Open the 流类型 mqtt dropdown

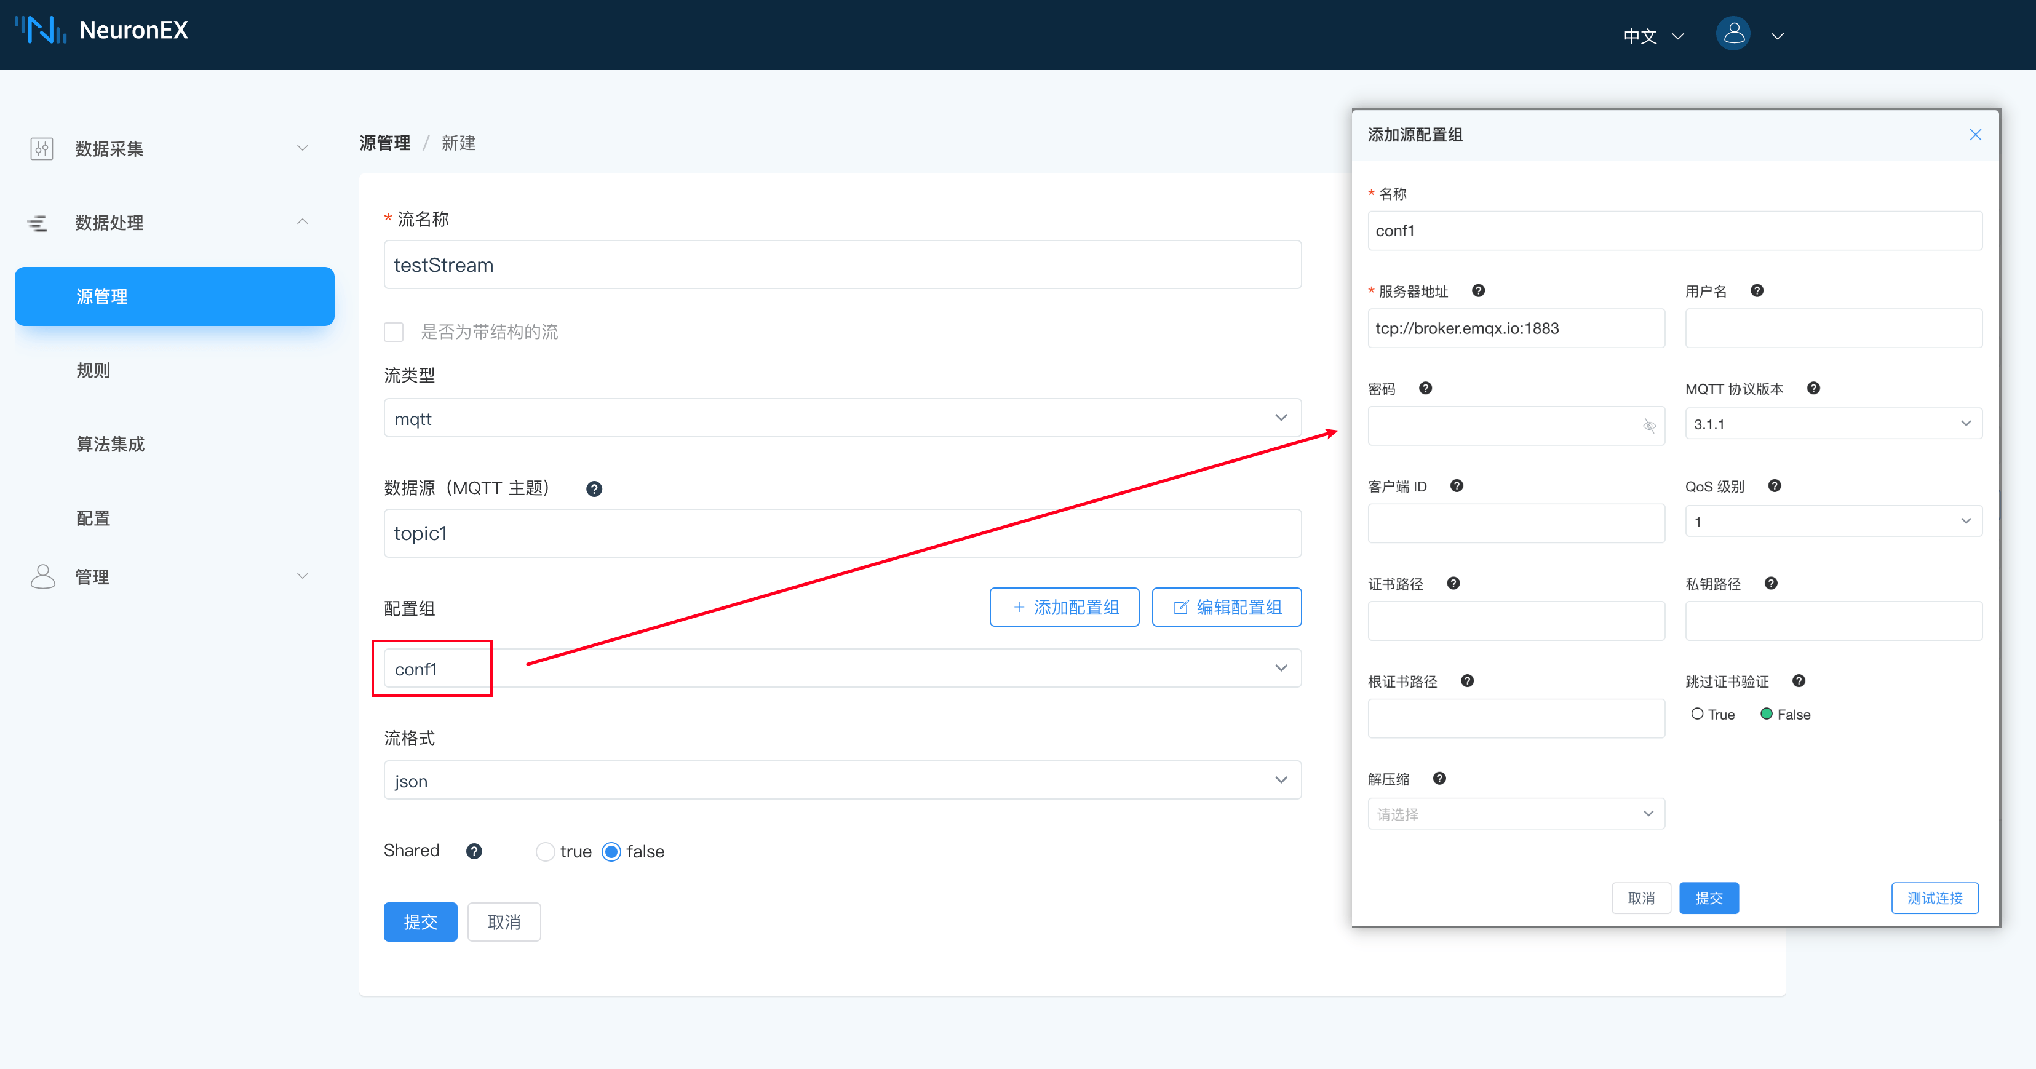pos(841,418)
